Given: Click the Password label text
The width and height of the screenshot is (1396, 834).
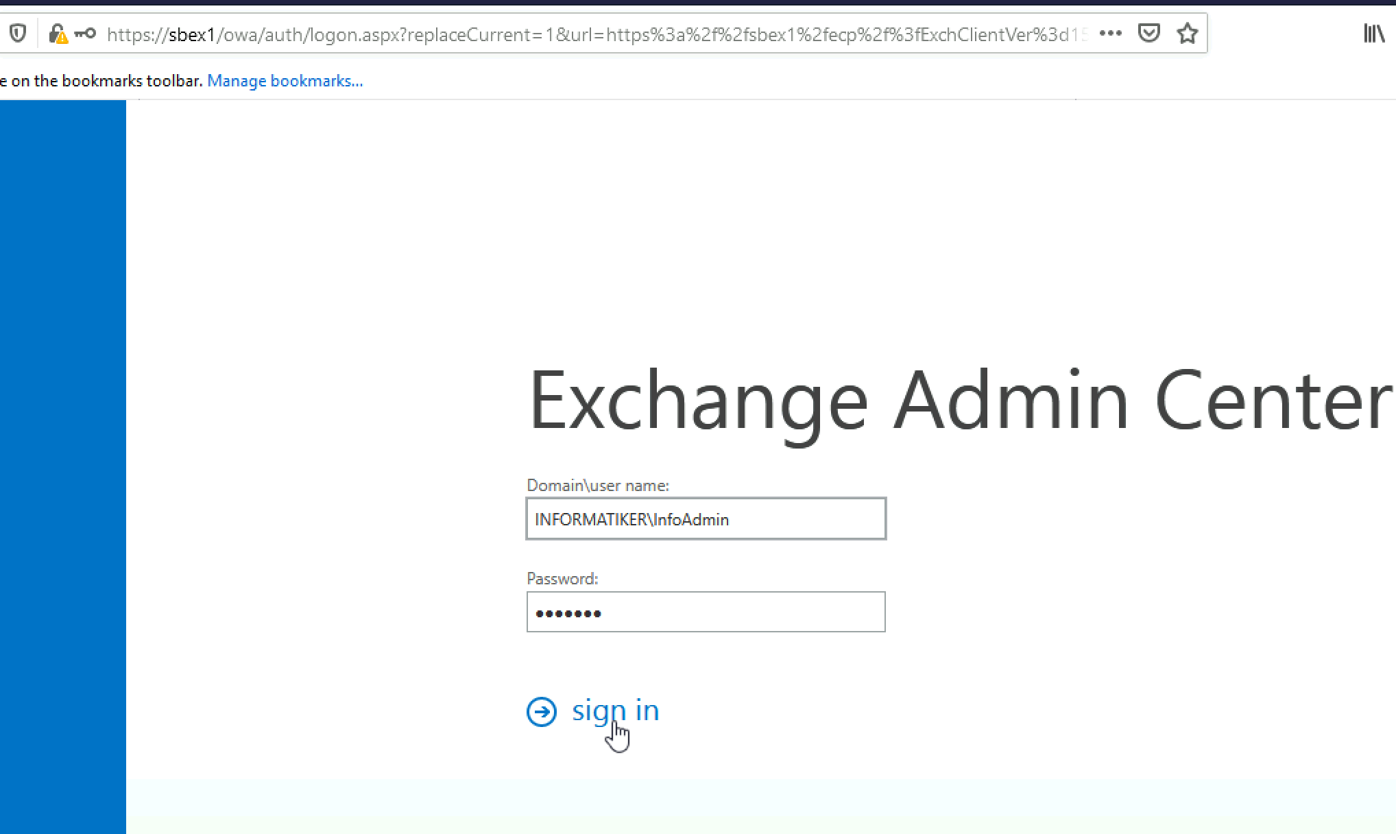Looking at the screenshot, I should (562, 579).
